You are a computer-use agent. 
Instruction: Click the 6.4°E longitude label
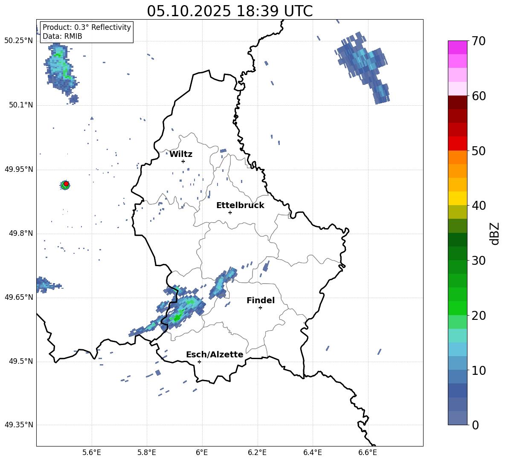click(x=313, y=452)
